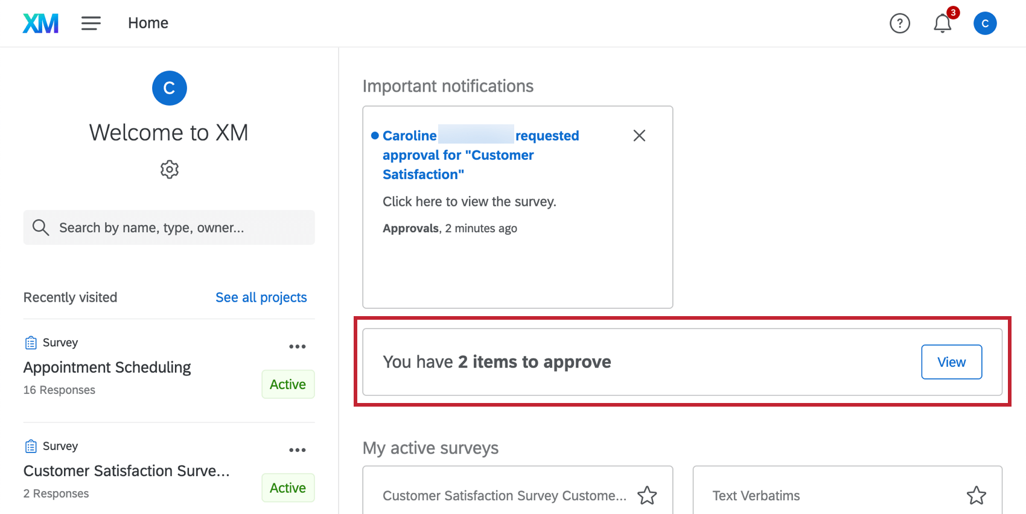Open options menu for Appointment Scheduling
This screenshot has width=1026, height=514.
point(297,346)
